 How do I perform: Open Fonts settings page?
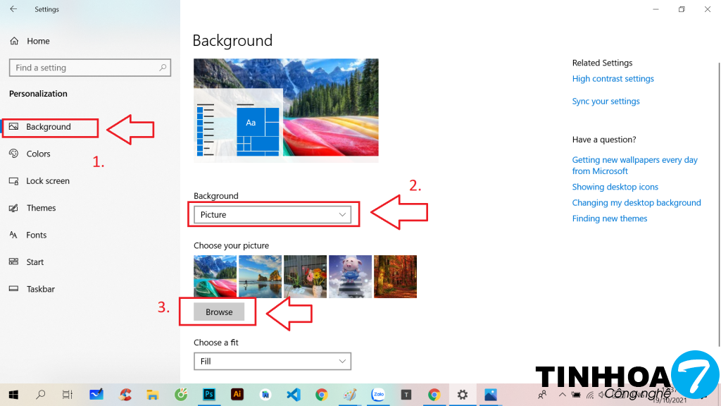click(x=36, y=235)
